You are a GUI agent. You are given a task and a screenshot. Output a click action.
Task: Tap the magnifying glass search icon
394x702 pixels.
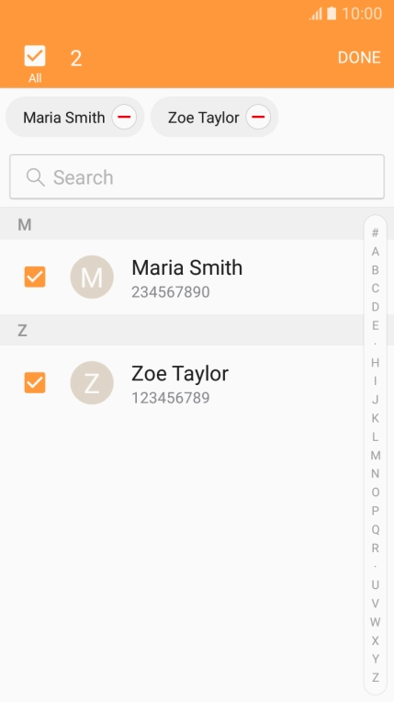[36, 177]
